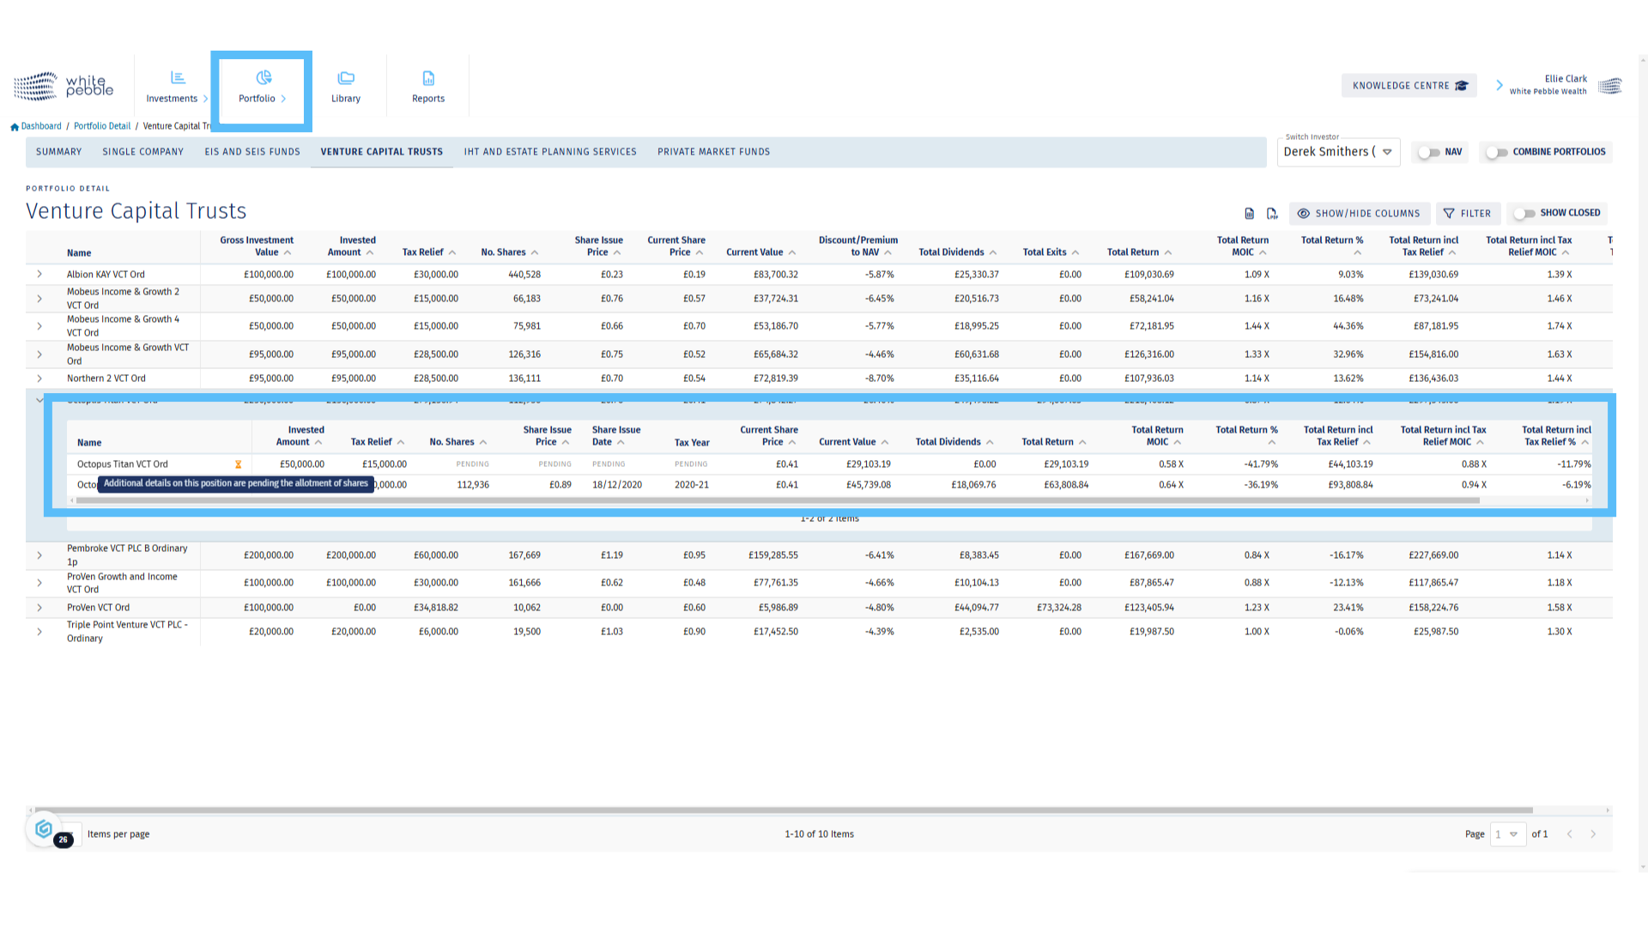Switch to IHT and Estate Planning Services tab
Viewport: 1648px width, 927px height.
click(x=550, y=152)
